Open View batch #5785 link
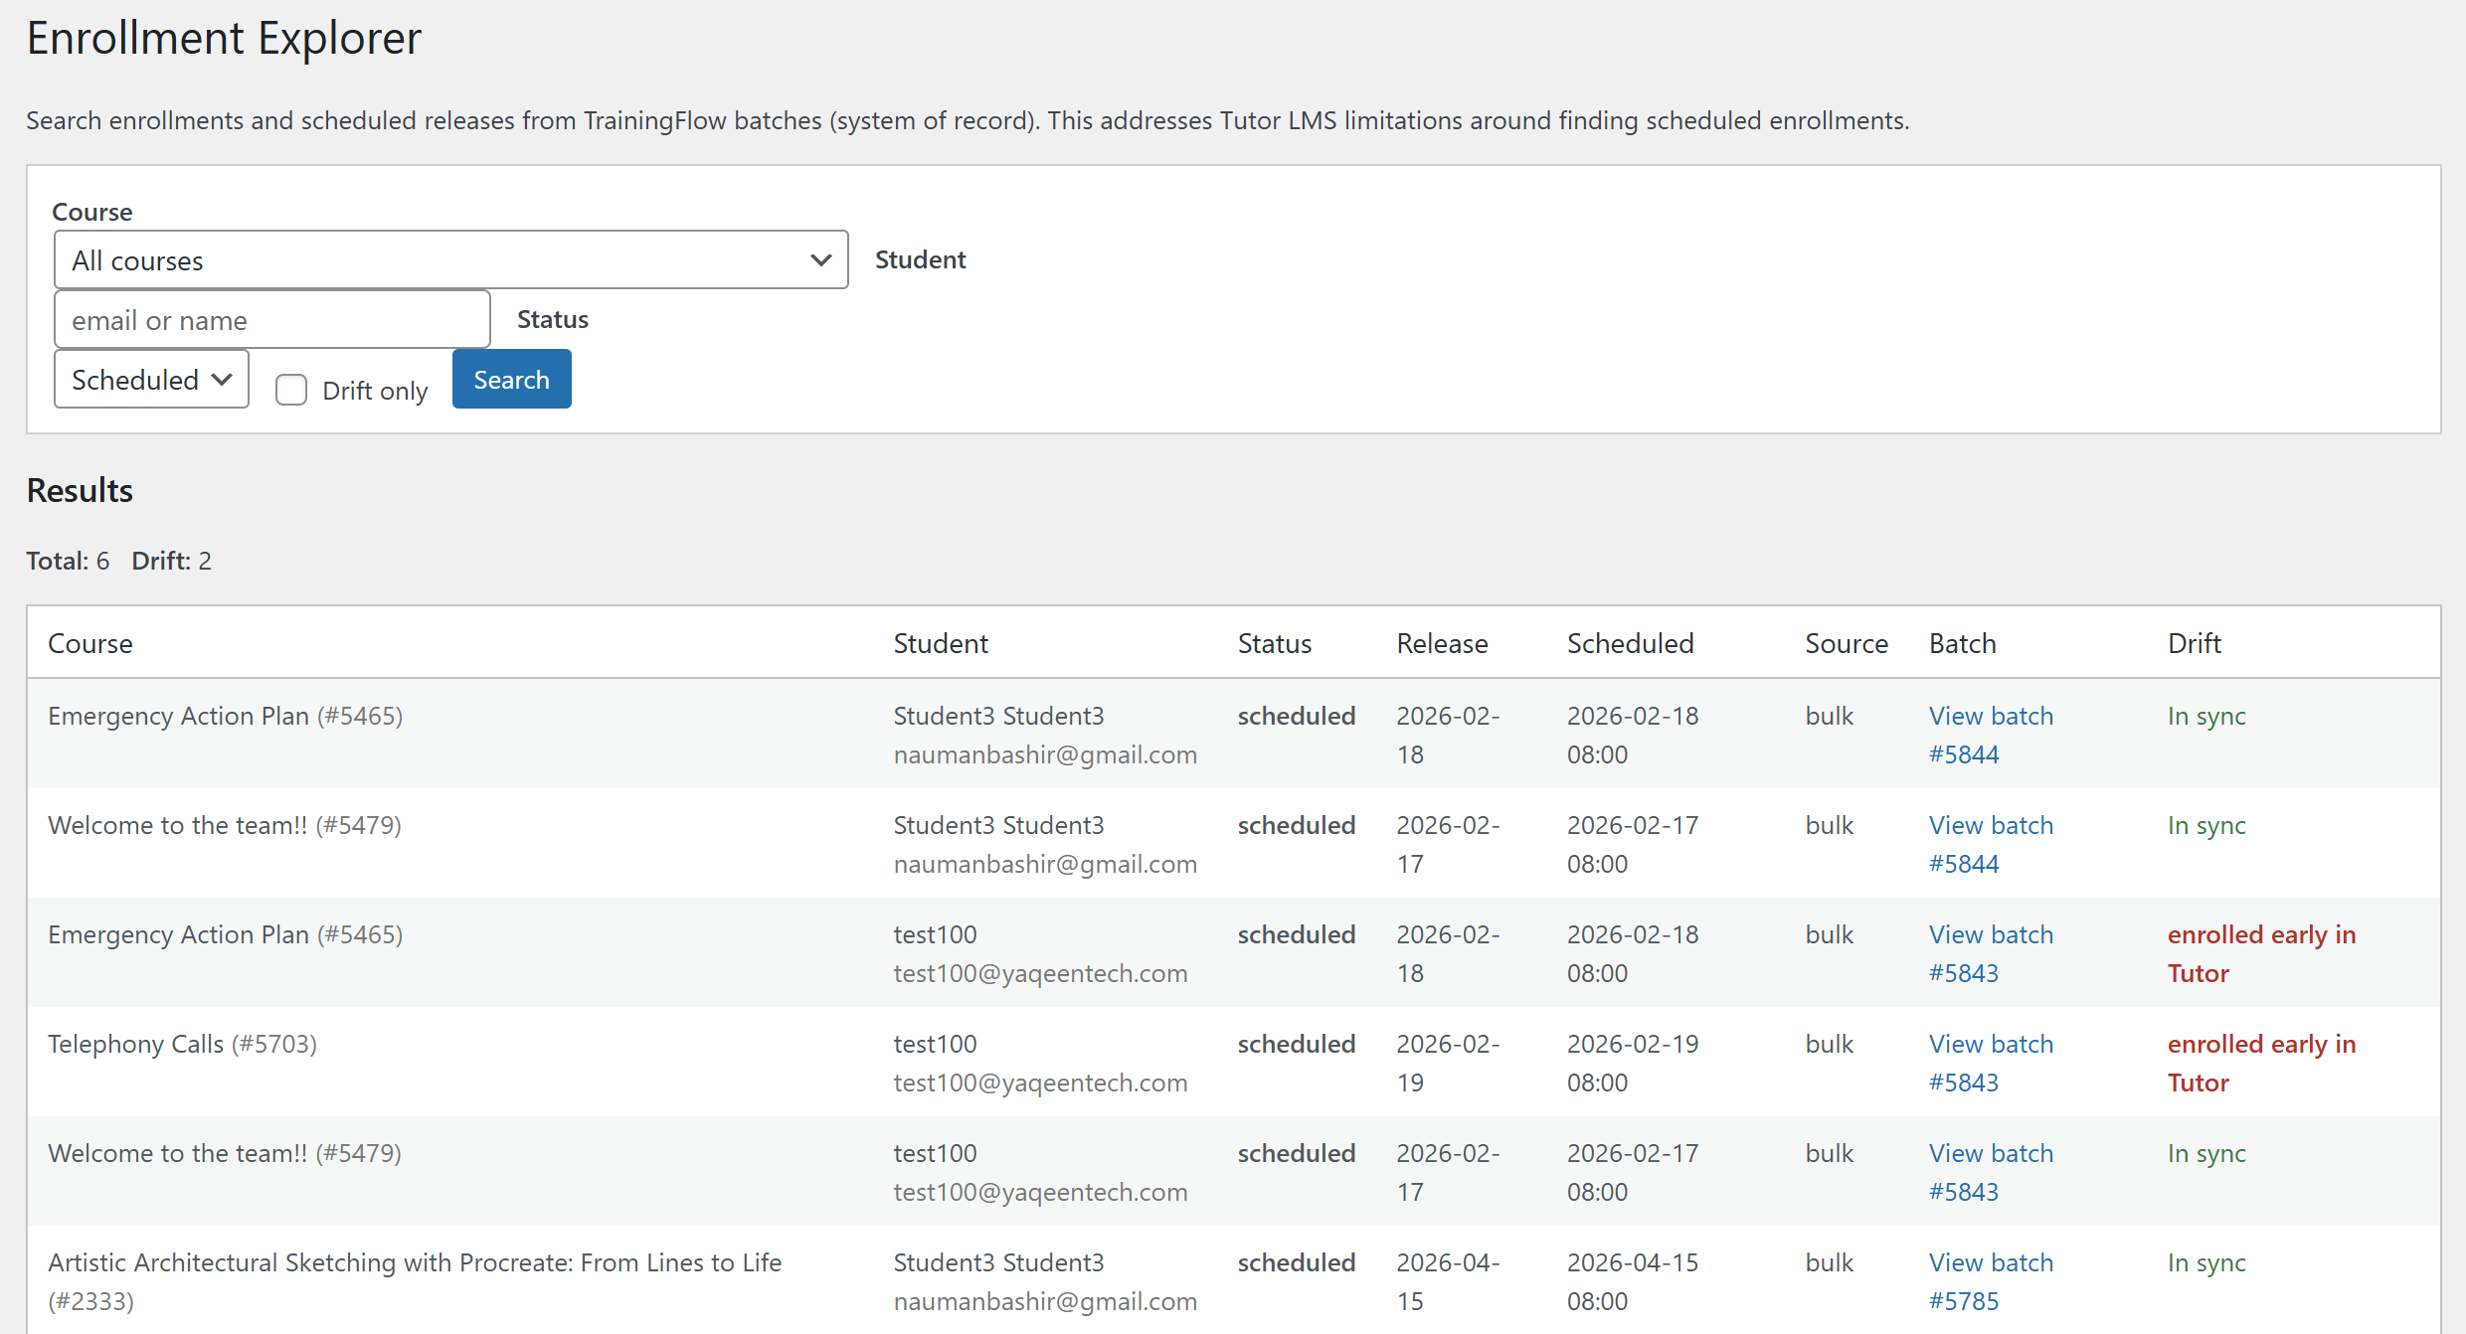2466x1334 pixels. point(1990,1281)
